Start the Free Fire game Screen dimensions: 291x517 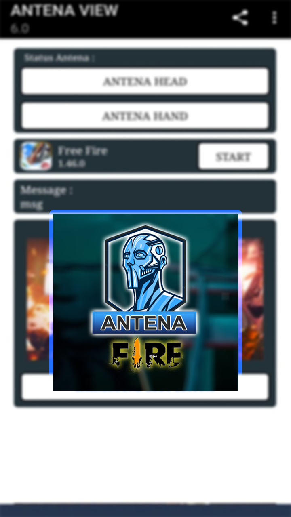click(x=233, y=156)
